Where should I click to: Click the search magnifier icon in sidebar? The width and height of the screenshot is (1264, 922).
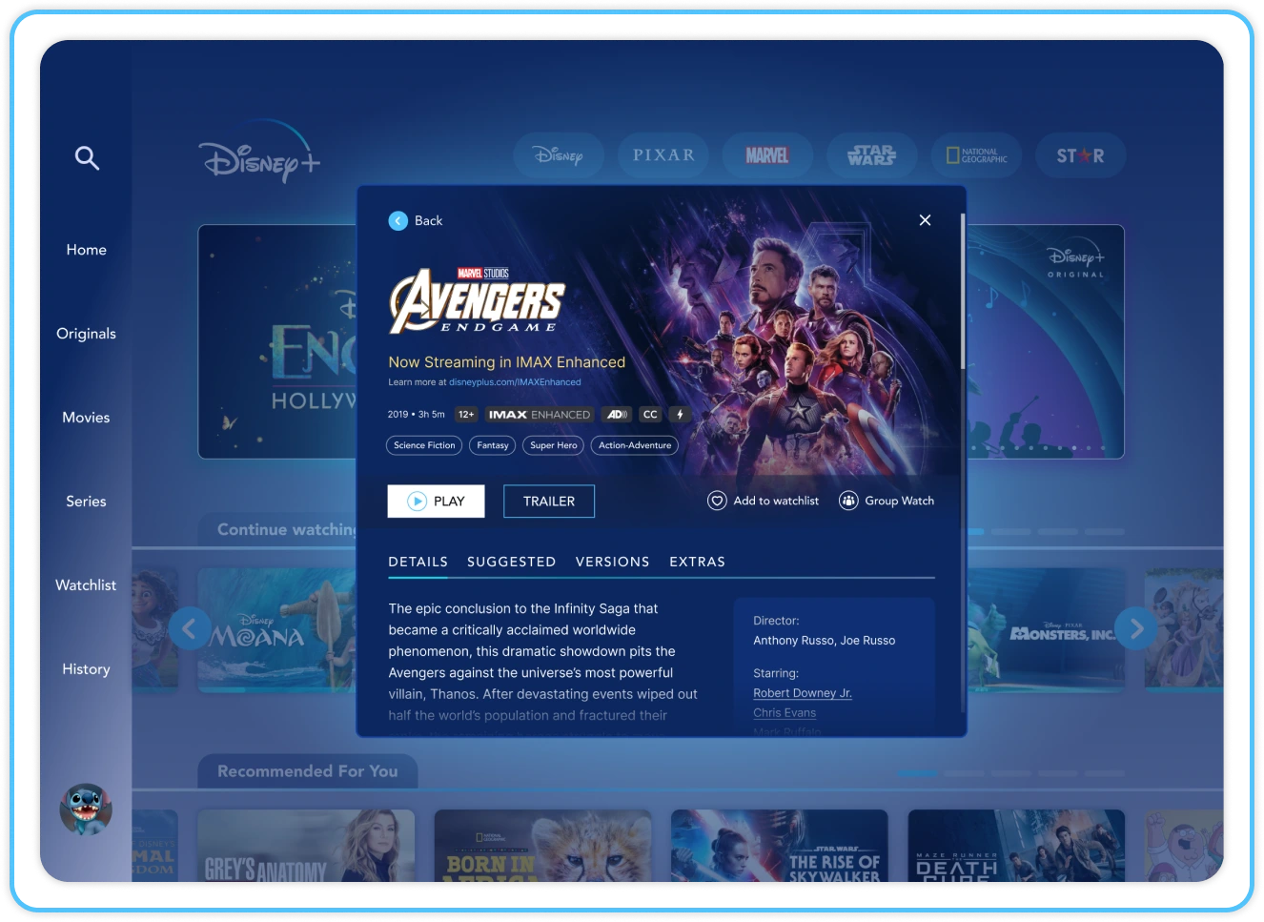click(x=87, y=158)
